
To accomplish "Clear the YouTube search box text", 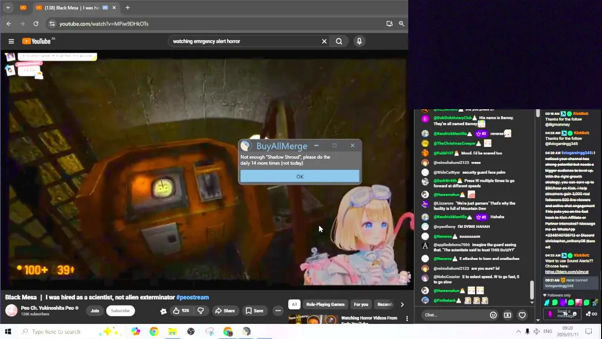I will (x=324, y=41).
